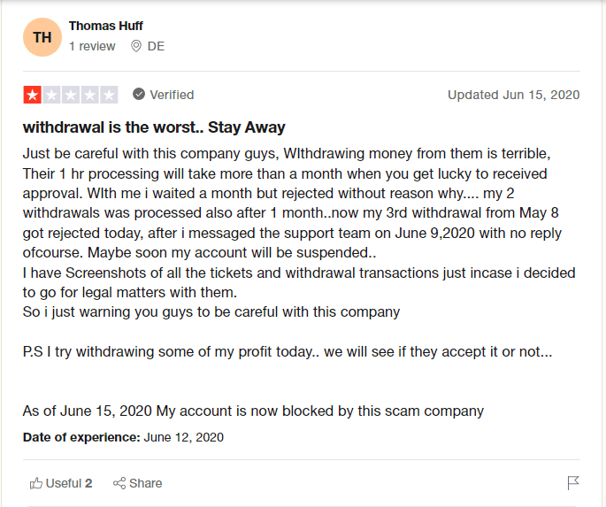606x507 pixels.
Task: Open Thomas Huff's profile name
Action: pyautogui.click(x=106, y=26)
